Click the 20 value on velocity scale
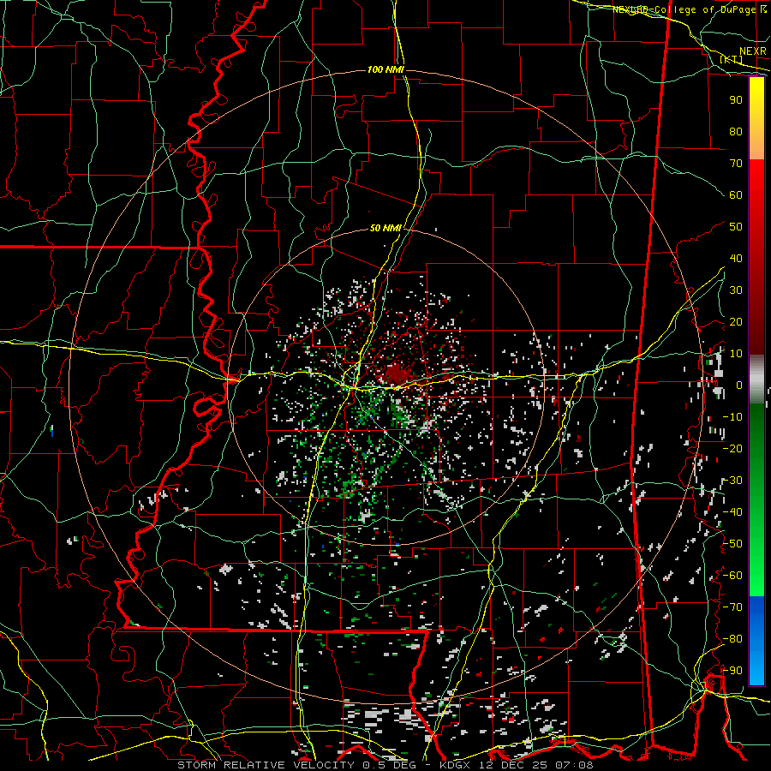This screenshot has height=771, width=771. tap(736, 321)
